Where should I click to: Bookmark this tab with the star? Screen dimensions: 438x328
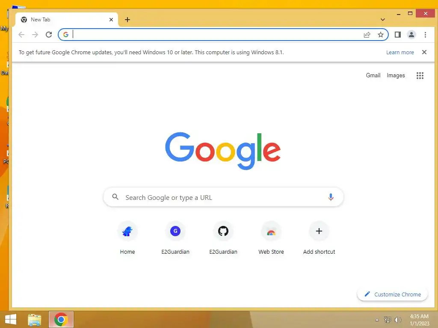click(x=380, y=35)
